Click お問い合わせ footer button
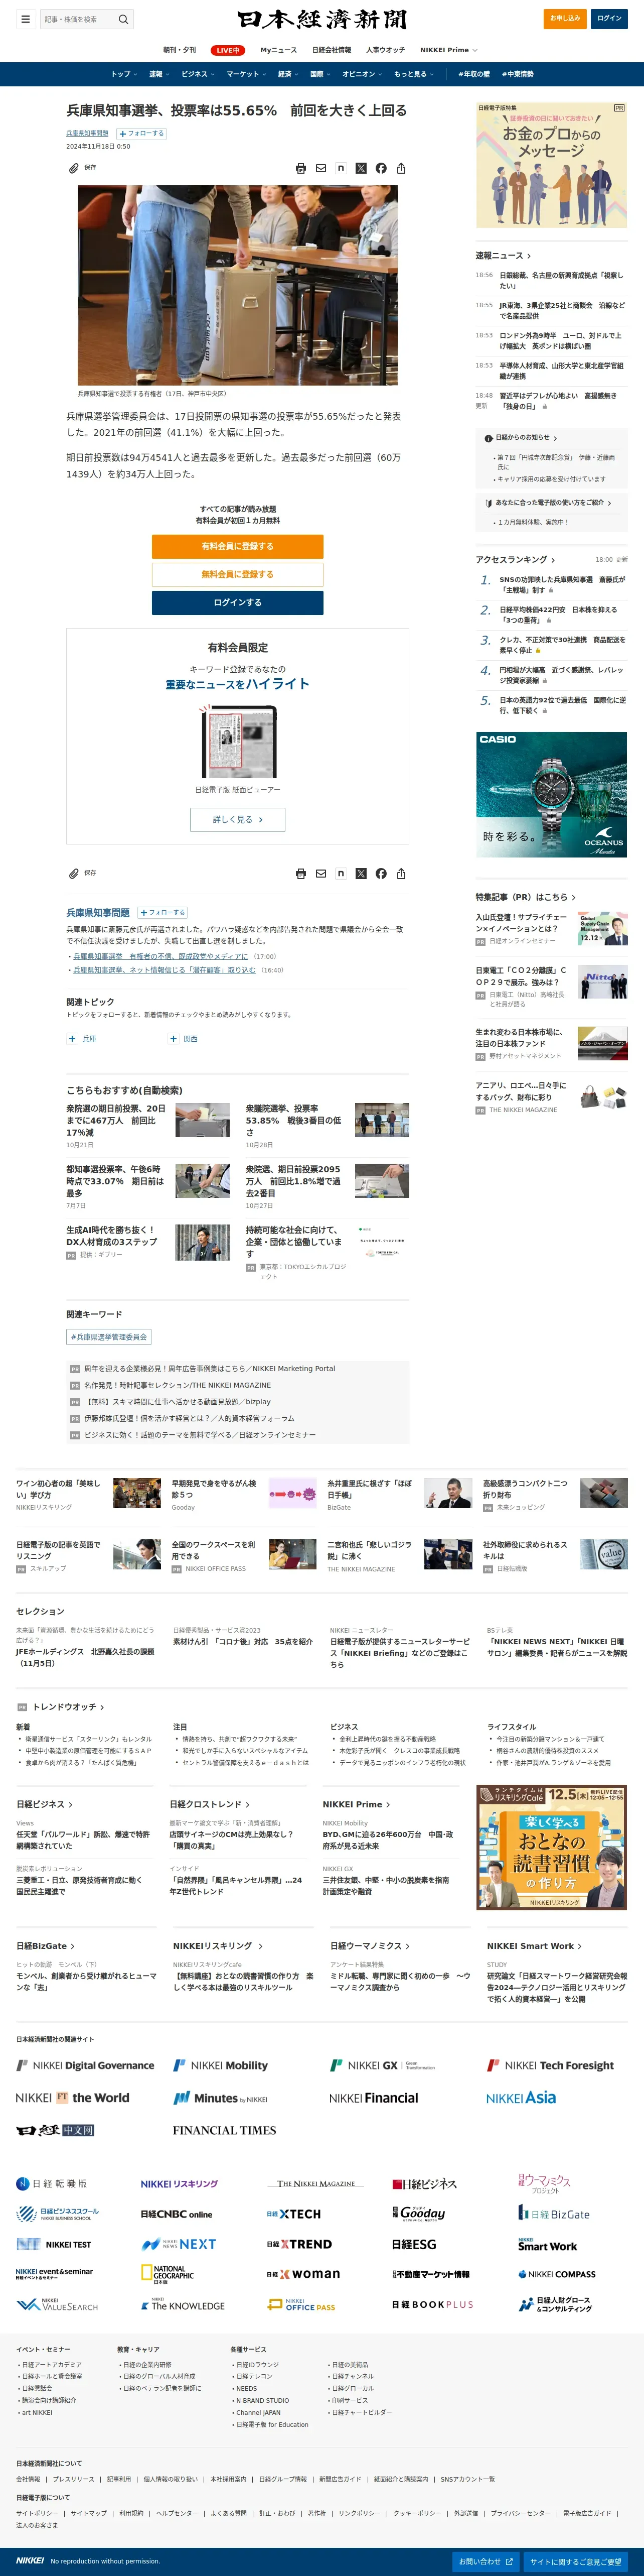This screenshot has width=644, height=2576. [x=486, y=2561]
